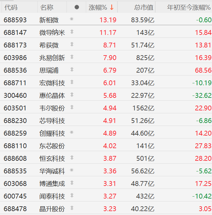Select stock code 600745
212x215 pixels.
pyautogui.click(x=15, y=196)
